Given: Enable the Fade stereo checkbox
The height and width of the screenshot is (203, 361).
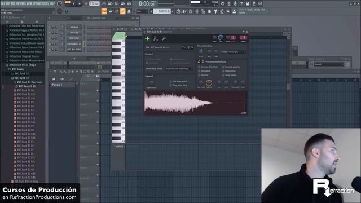Looking at the screenshot, I should tap(223, 71).
